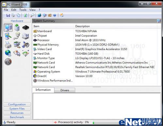This screenshot has width=163, height=126.
Task: Open the Configuration category
Action: [17, 105]
